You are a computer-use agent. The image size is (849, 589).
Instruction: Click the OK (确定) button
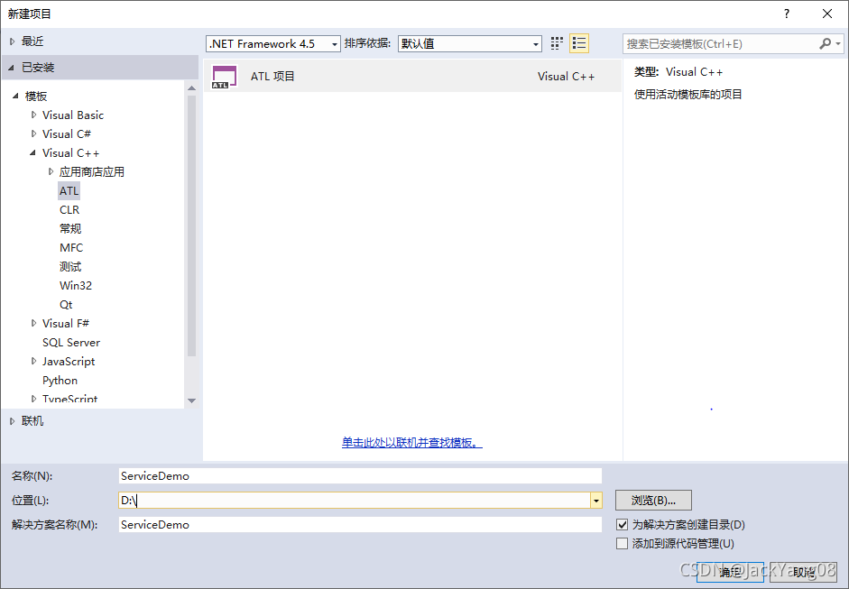coord(730,572)
